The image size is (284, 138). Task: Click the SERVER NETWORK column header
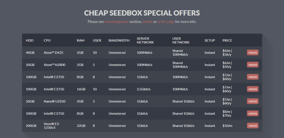coord(145,40)
